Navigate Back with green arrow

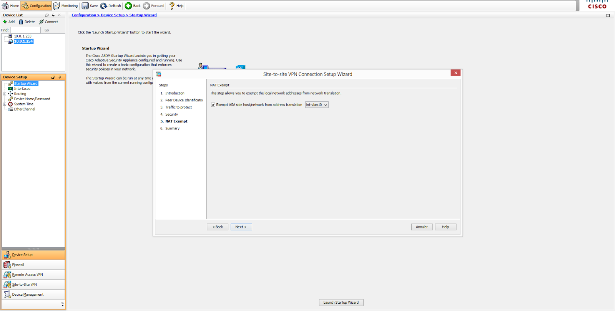[x=133, y=6]
